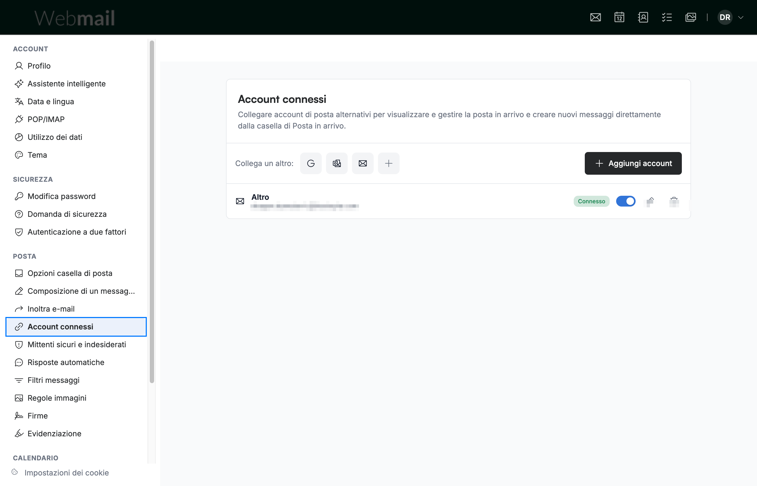The height and width of the screenshot is (486, 757).
Task: Select Account connessi in sidebar
Action: click(76, 327)
